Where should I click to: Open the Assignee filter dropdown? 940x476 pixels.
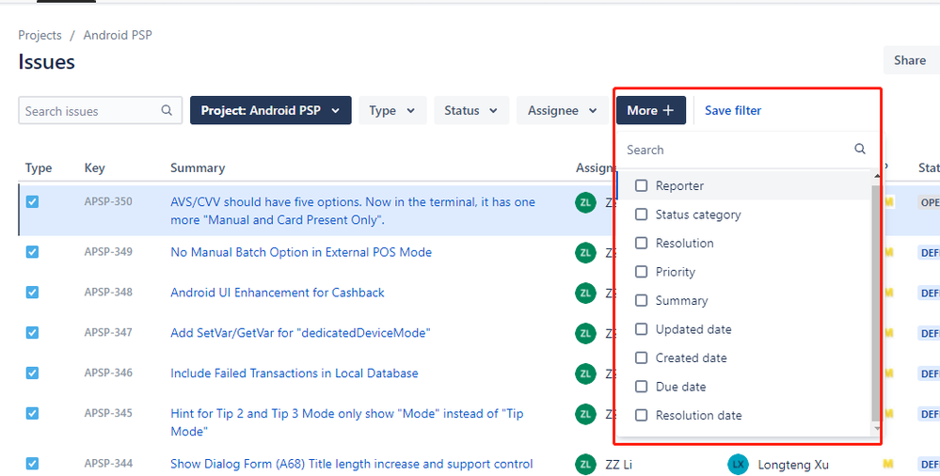pos(563,110)
